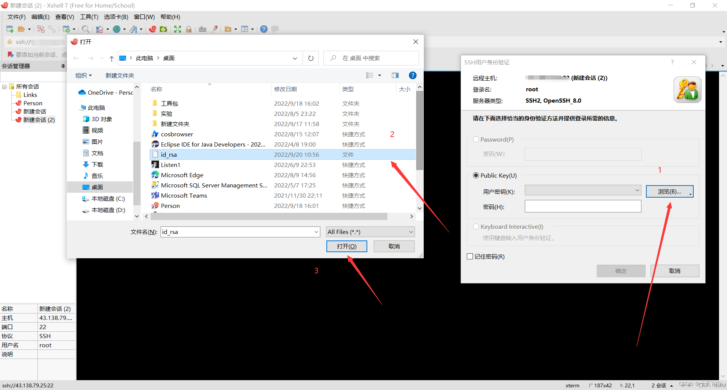Open the 组织 dropdown menu
The image size is (727, 390).
pos(83,75)
